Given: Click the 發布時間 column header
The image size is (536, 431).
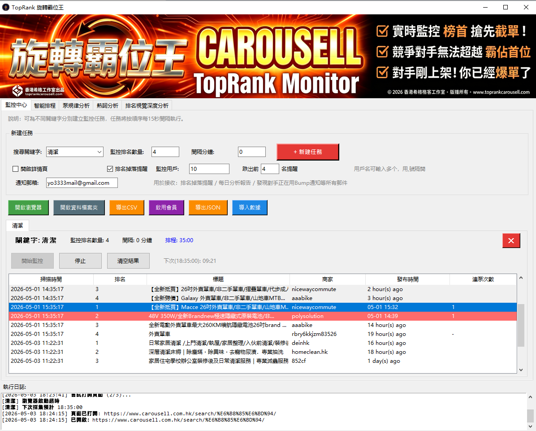Looking at the screenshot, I should coord(407,279).
